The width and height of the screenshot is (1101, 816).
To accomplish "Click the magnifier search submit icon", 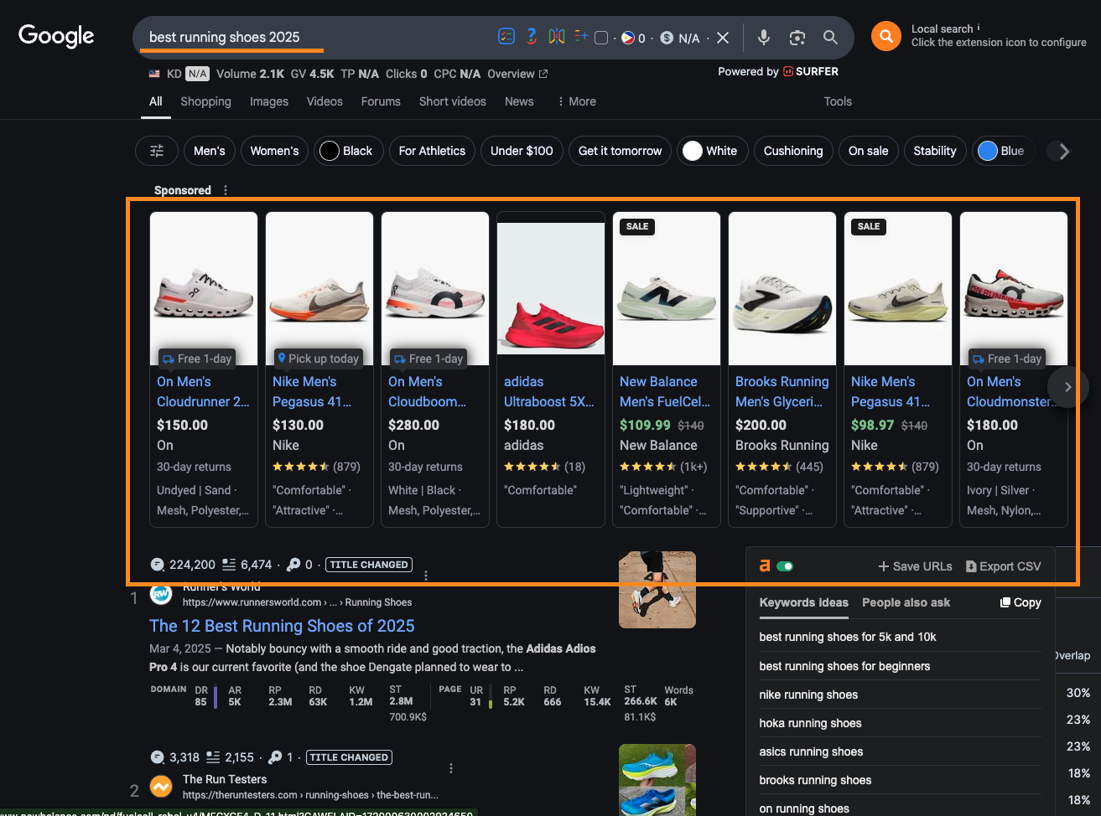I will 830,37.
